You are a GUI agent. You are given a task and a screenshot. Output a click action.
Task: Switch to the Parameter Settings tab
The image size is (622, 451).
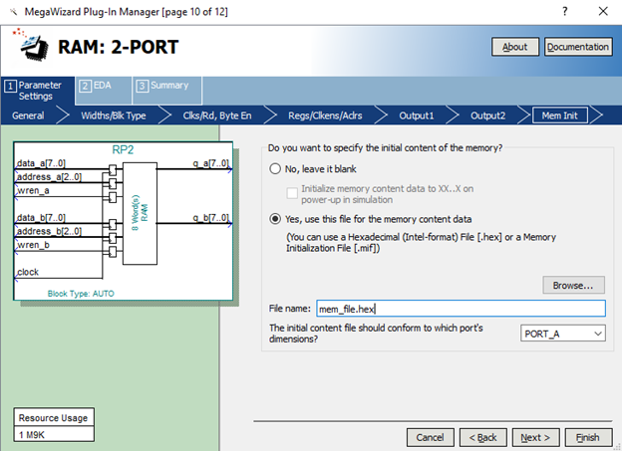(x=38, y=91)
